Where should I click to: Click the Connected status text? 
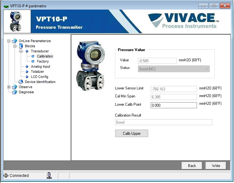(19, 176)
